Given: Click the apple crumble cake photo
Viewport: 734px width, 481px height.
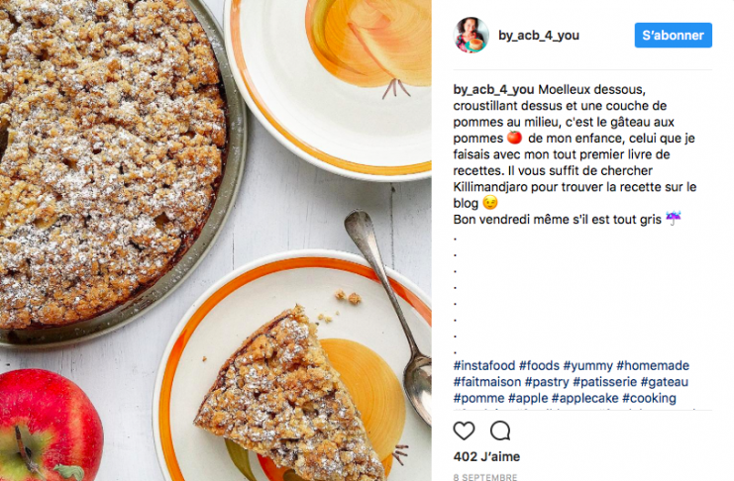Looking at the screenshot, I should click(215, 240).
